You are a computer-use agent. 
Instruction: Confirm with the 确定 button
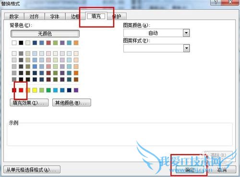[x=190, y=170]
